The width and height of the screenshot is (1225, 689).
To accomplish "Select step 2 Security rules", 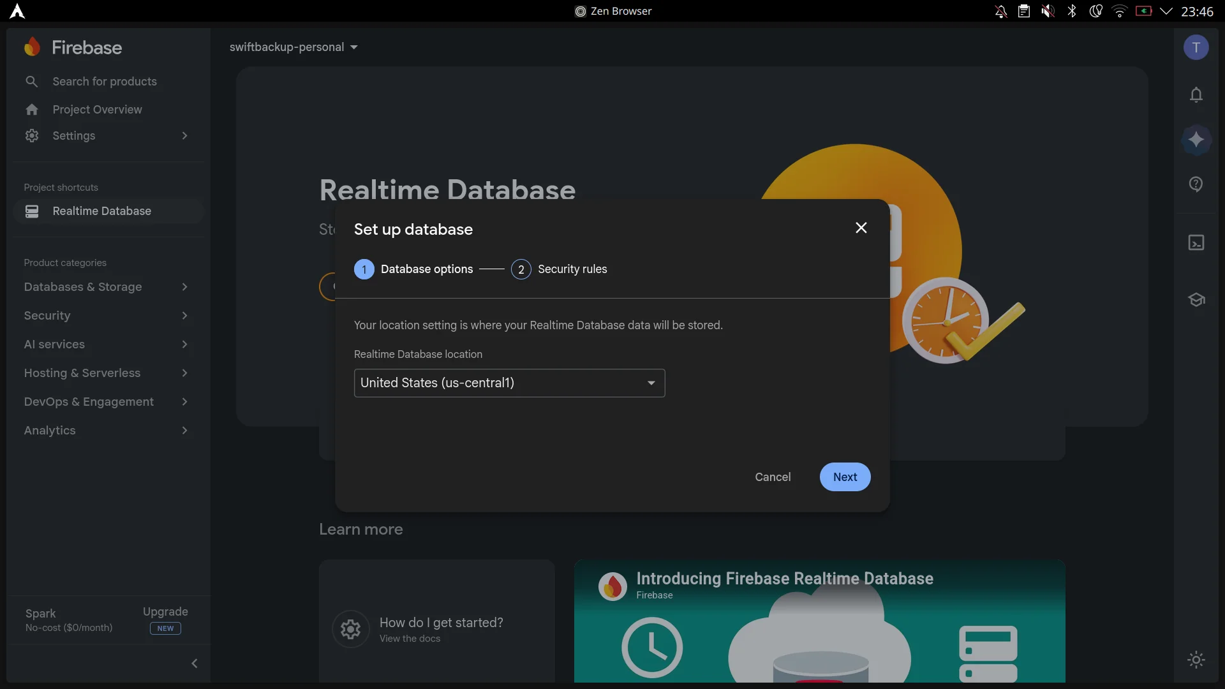I will pos(559,269).
